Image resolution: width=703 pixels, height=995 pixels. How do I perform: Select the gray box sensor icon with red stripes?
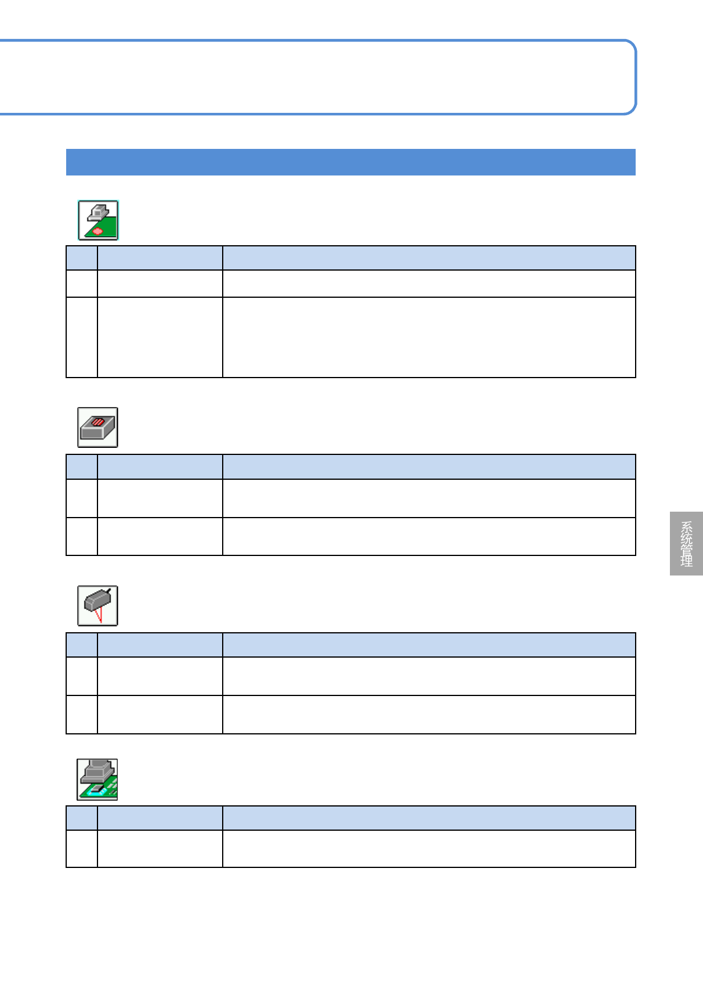coord(98,427)
